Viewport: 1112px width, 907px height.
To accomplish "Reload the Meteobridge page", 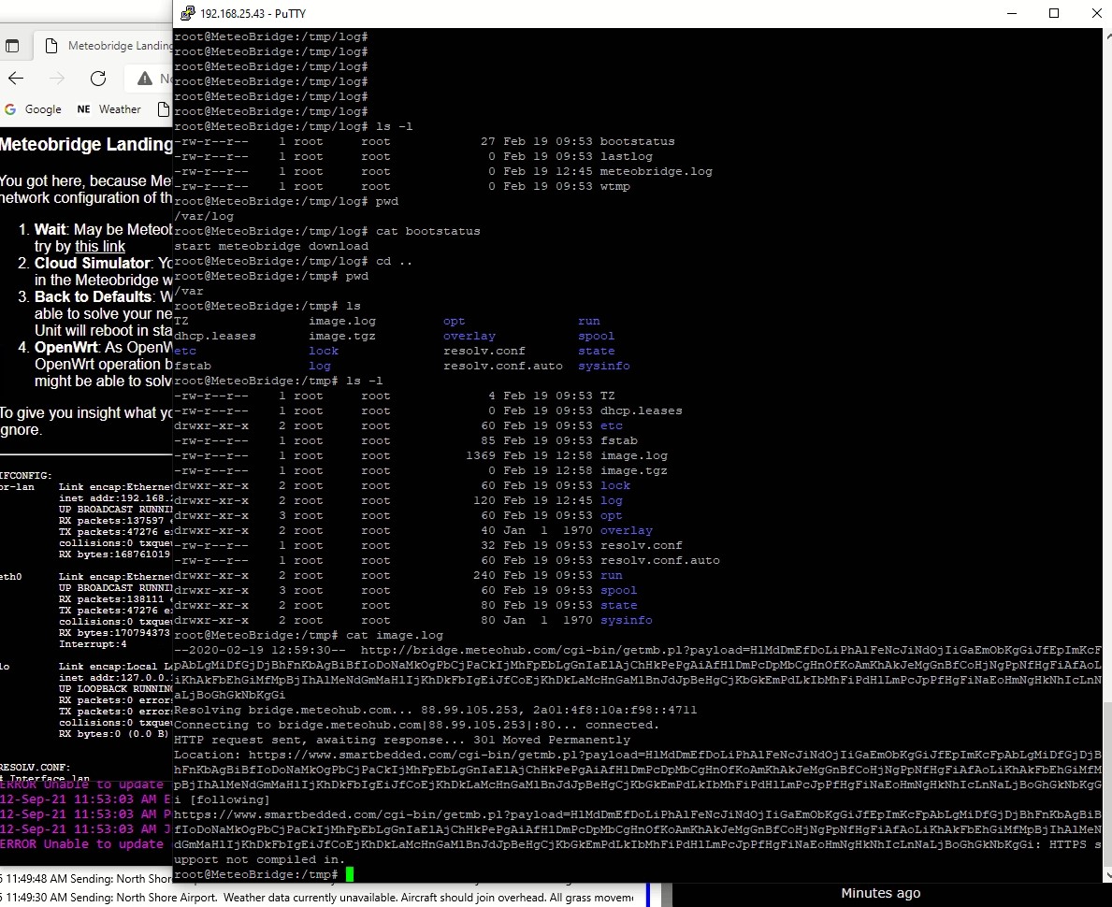I will click(98, 79).
